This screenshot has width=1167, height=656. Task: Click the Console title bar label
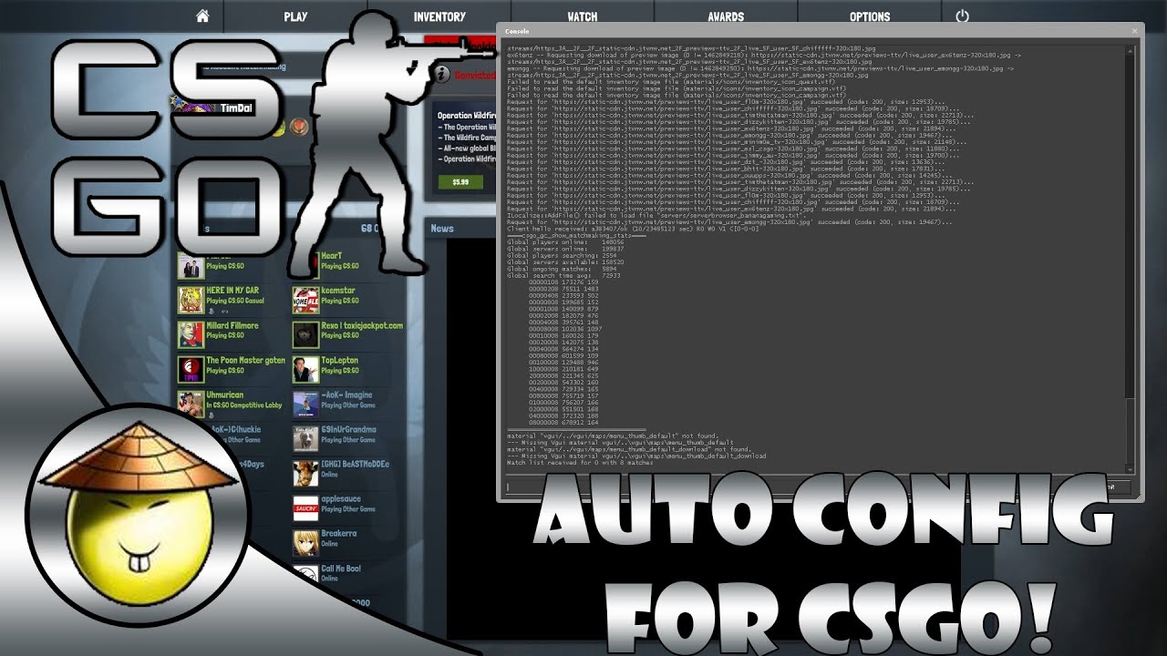click(x=517, y=31)
